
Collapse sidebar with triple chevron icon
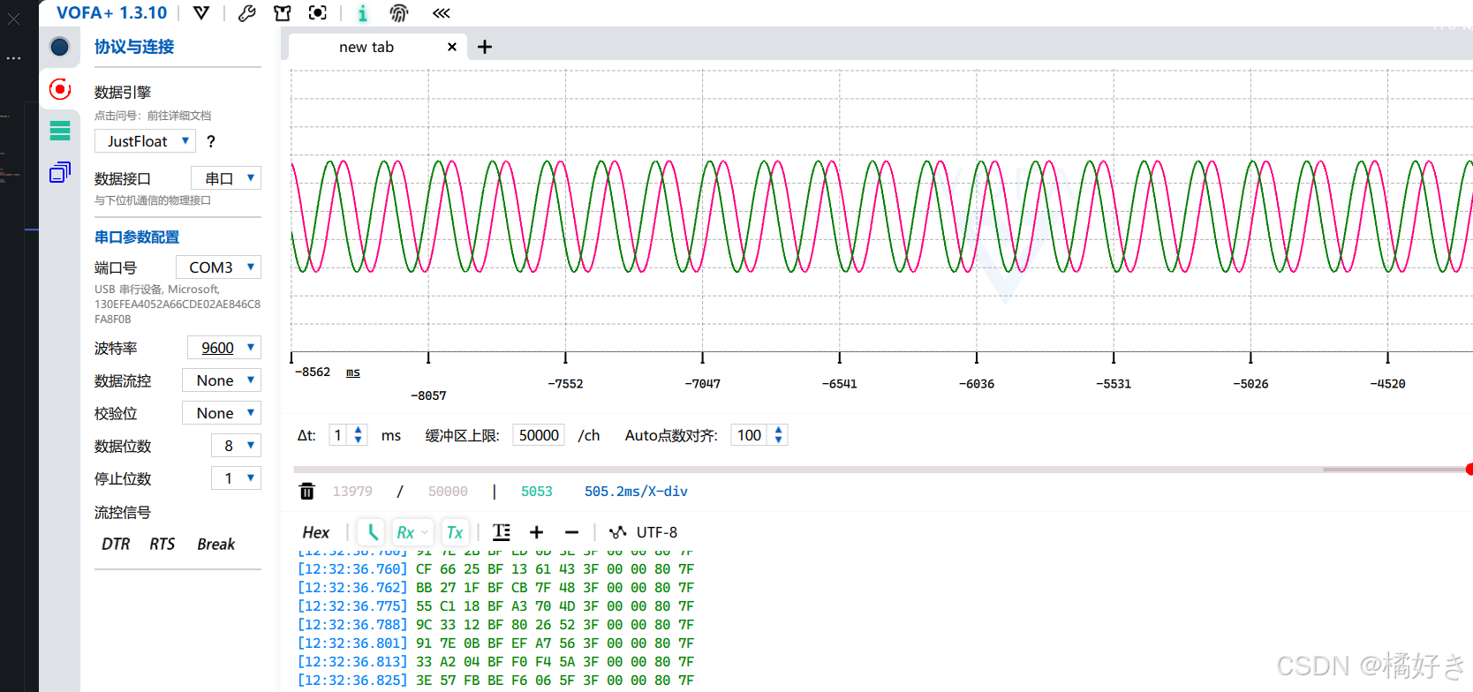click(442, 12)
